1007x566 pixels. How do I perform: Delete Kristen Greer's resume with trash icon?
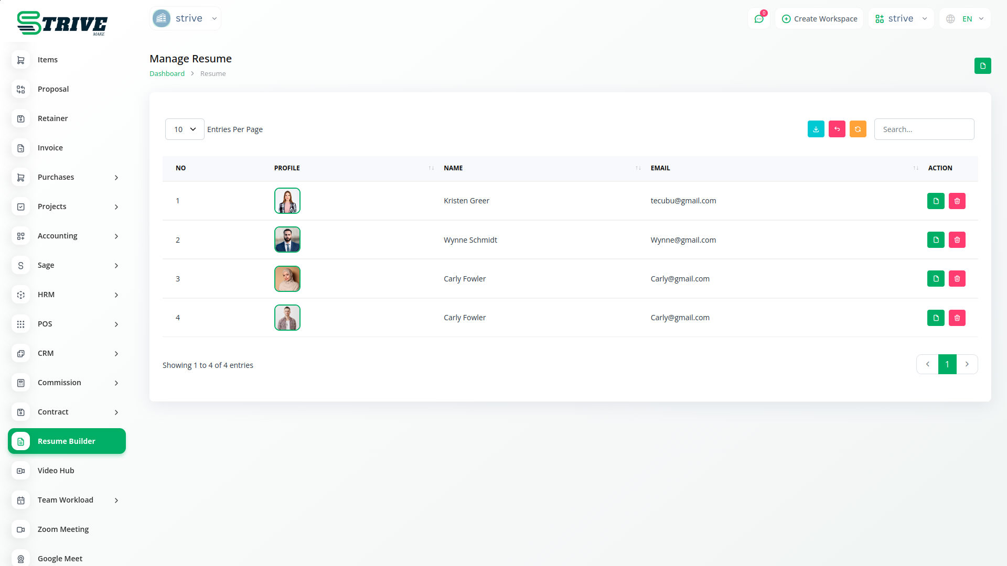957,201
